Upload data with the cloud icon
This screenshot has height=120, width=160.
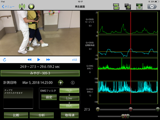[61, 82]
